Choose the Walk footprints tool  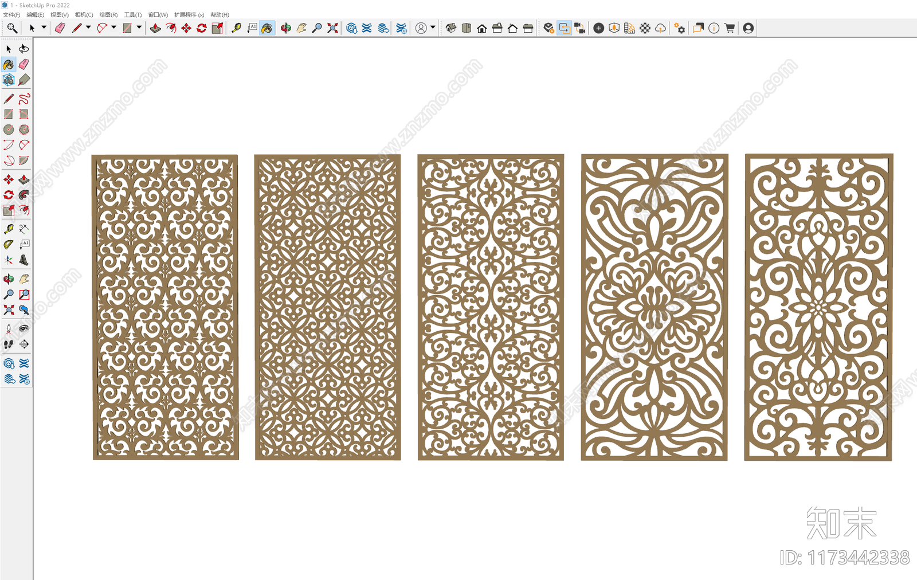coord(9,344)
